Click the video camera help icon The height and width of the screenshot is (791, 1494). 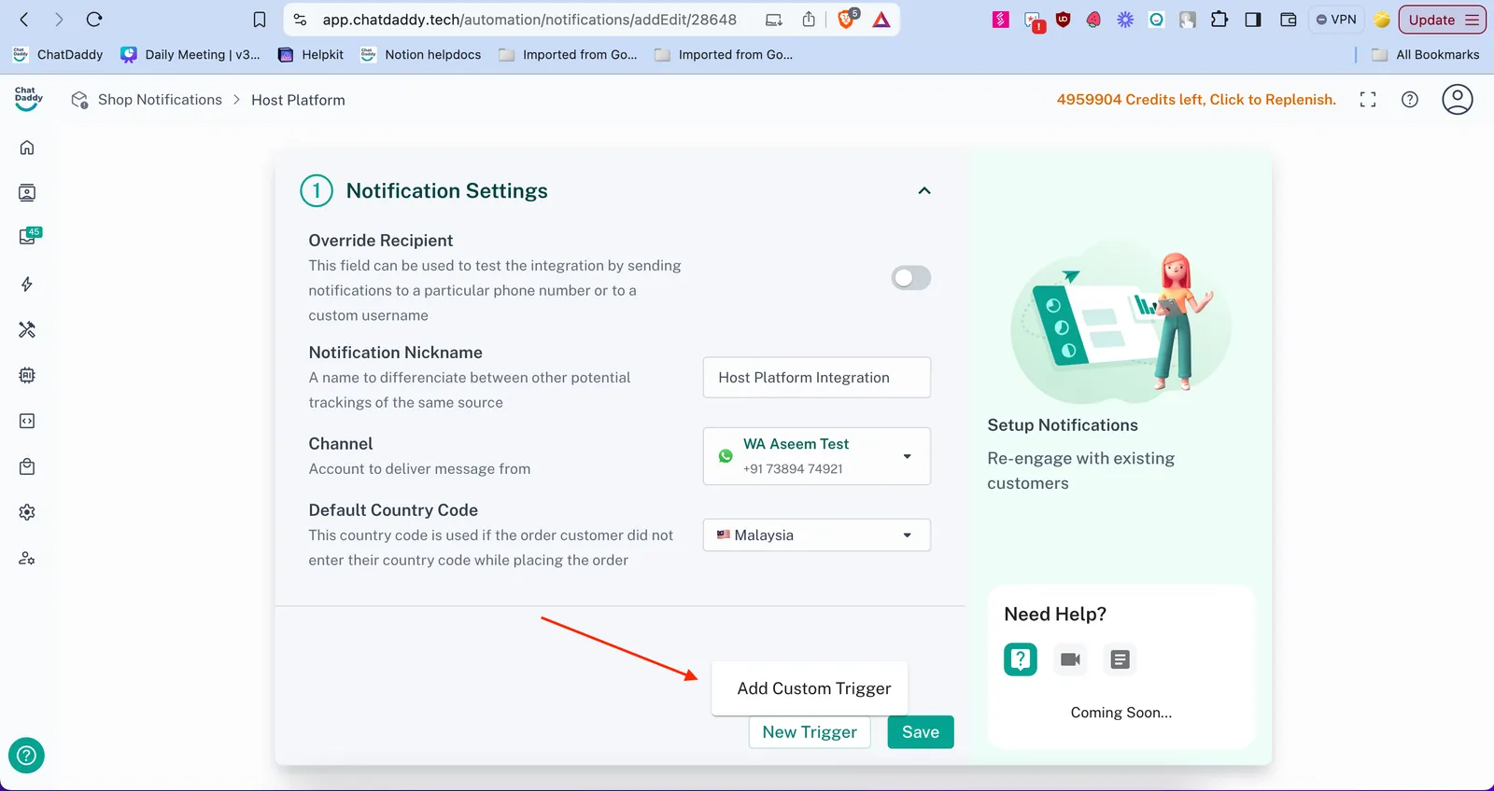(1070, 659)
